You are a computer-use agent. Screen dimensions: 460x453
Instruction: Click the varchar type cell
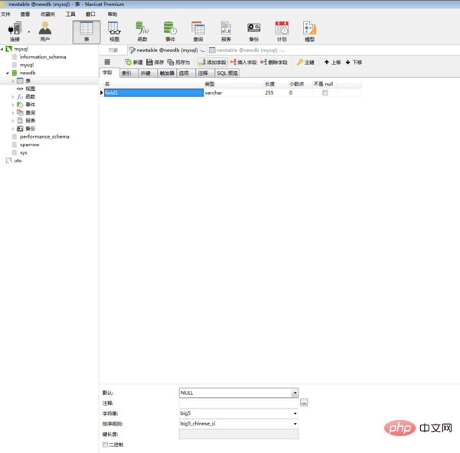[x=233, y=93]
